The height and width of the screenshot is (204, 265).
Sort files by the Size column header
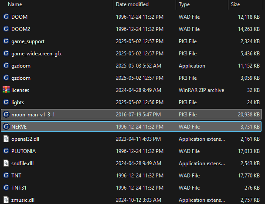point(235,4)
